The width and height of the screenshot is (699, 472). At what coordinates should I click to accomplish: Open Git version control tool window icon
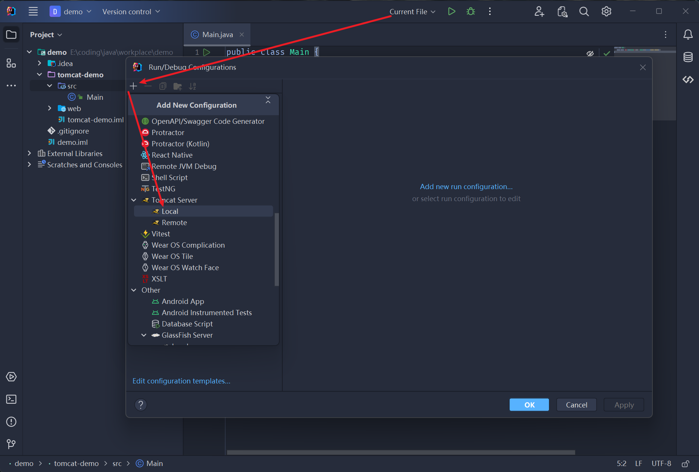(11, 444)
